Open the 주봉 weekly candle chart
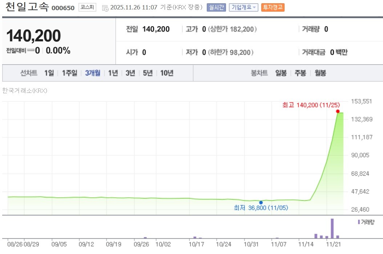Screen dimensions: 383x254 coord(300,73)
